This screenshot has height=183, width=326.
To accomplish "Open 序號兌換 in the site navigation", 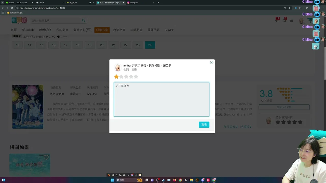I will click(119, 30).
